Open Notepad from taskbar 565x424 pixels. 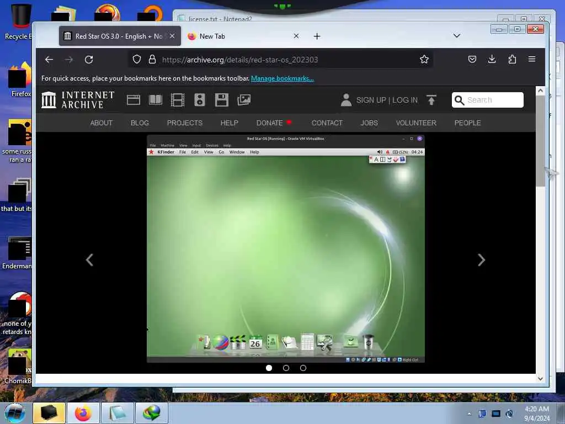[x=117, y=413]
